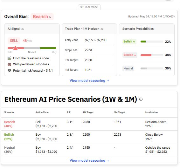The image size is (180, 168).
Task: Click the Neutral 30% probability bar
Action: click(152, 68)
